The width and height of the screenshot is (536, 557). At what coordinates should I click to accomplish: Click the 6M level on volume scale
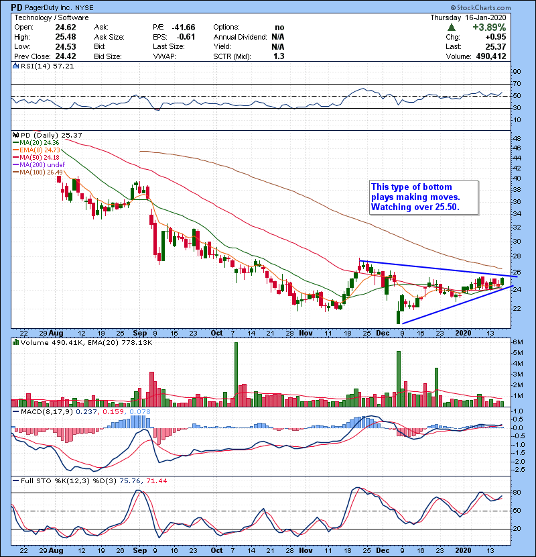[518, 342]
